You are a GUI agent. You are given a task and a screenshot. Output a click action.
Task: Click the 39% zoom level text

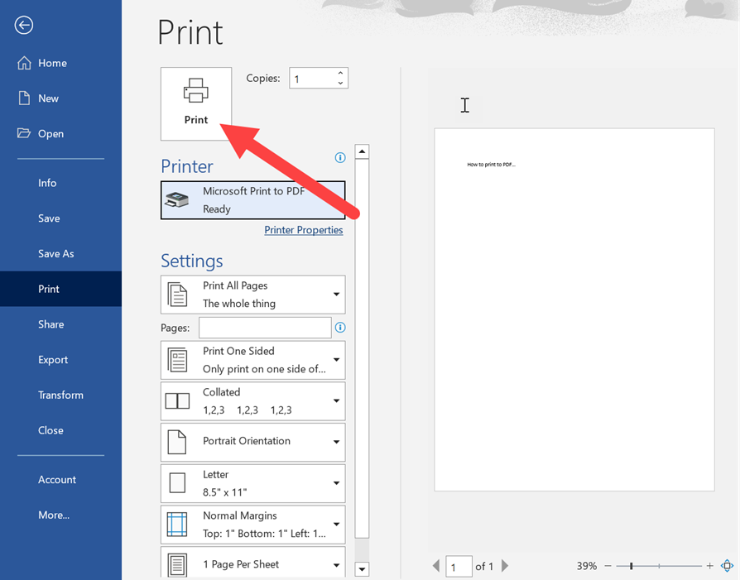[587, 566]
